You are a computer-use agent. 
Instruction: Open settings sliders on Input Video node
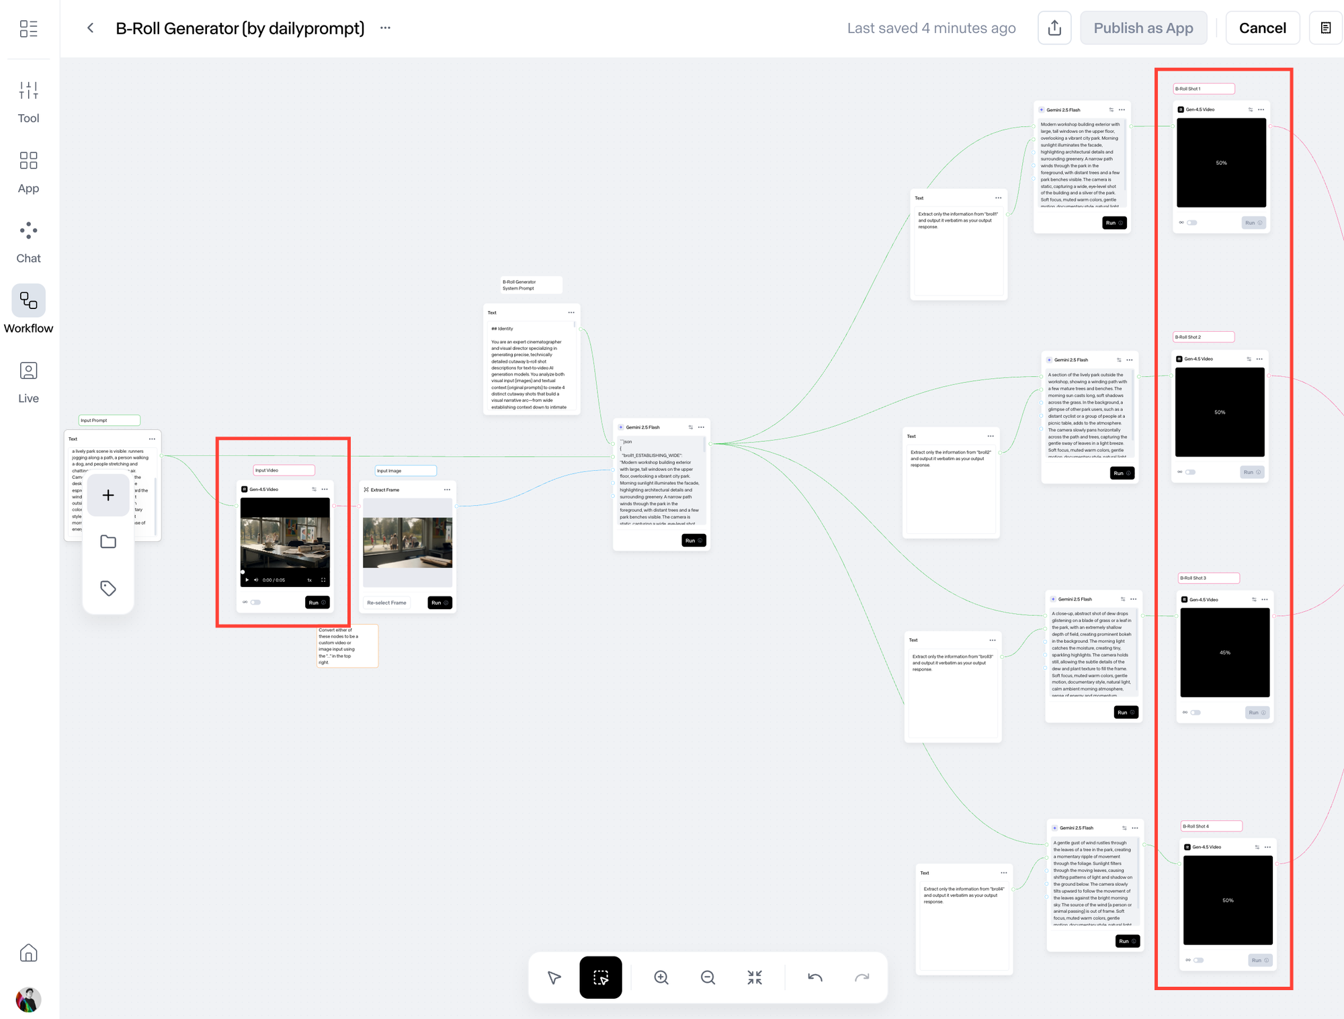pyautogui.click(x=314, y=490)
